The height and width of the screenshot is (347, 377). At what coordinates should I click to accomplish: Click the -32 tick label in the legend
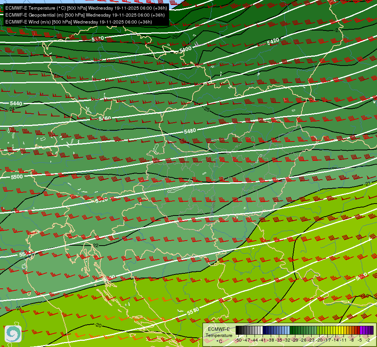click(287, 340)
